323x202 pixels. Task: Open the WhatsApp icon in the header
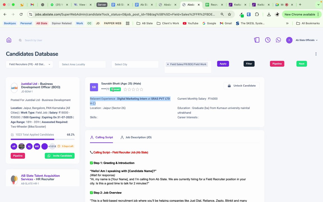278,40
